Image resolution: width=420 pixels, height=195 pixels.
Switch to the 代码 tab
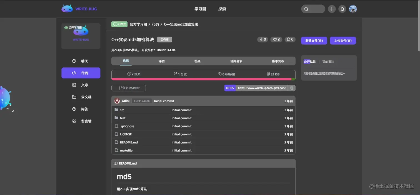(126, 61)
